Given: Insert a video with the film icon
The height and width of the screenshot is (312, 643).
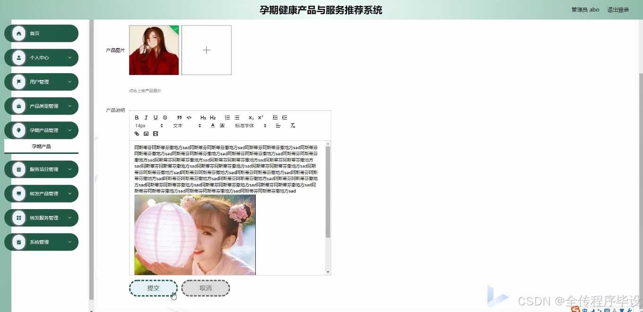Looking at the screenshot, I should pos(156,134).
